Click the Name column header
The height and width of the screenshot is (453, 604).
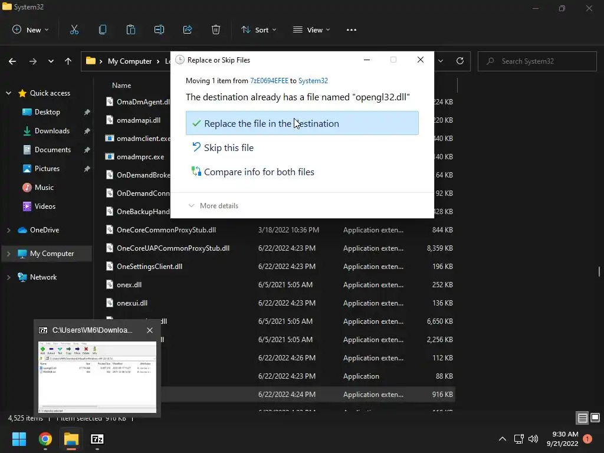(x=122, y=86)
